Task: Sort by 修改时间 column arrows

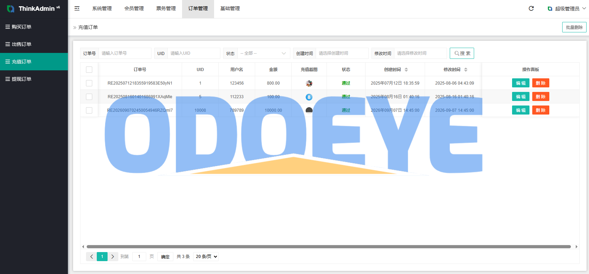Action: pos(466,70)
